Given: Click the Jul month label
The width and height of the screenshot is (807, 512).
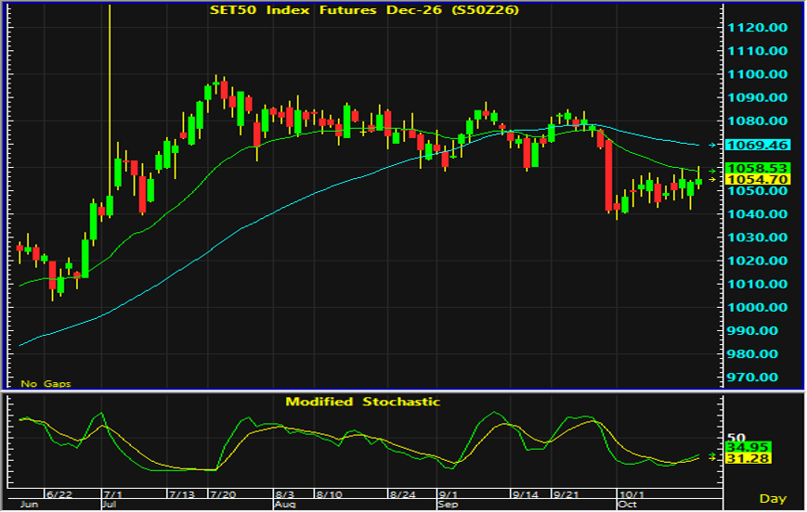Looking at the screenshot, I should [109, 505].
